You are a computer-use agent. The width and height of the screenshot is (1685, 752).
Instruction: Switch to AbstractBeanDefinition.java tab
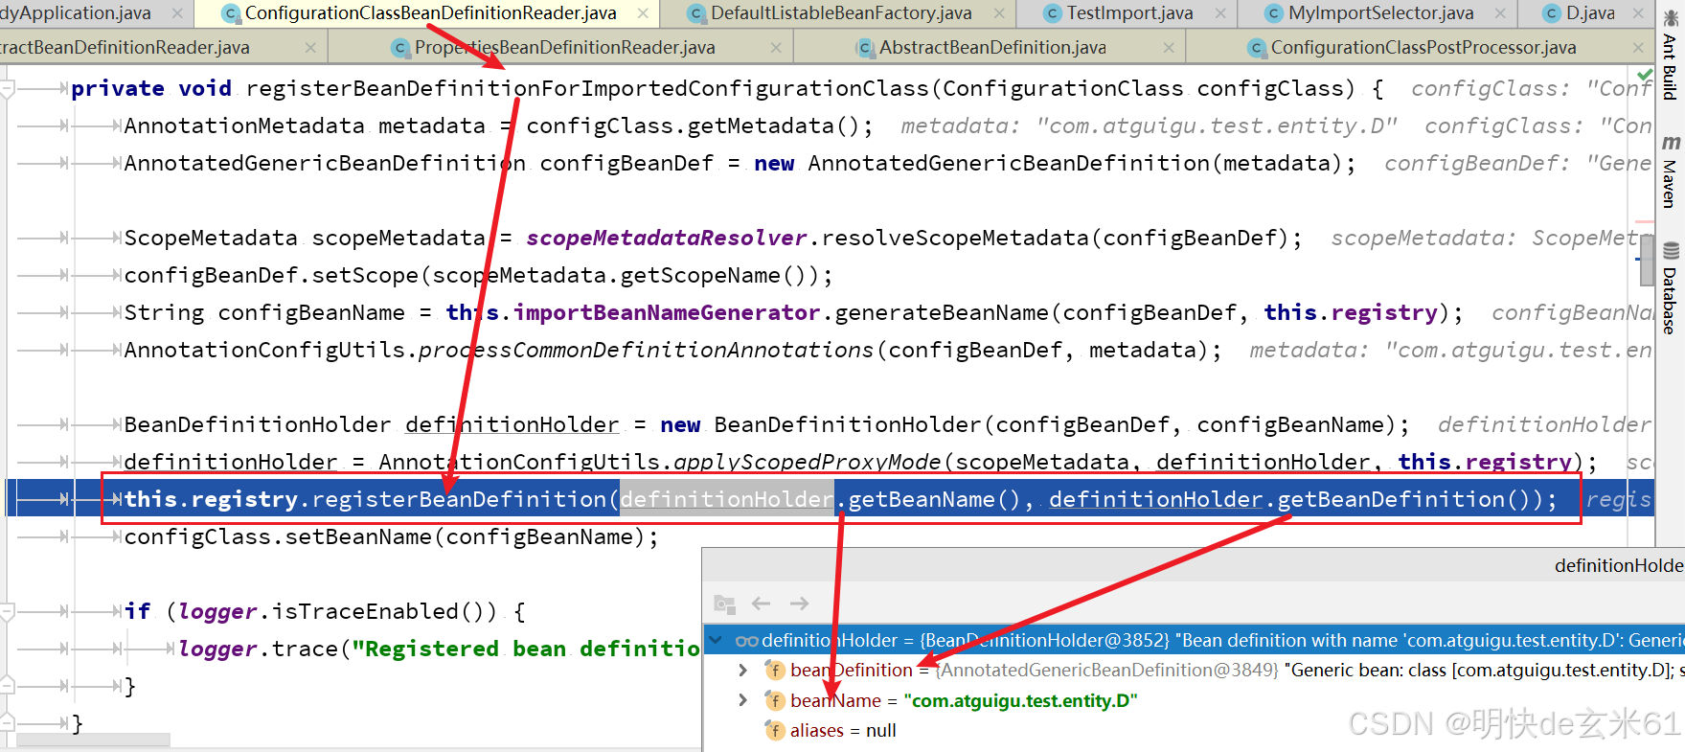(x=992, y=47)
